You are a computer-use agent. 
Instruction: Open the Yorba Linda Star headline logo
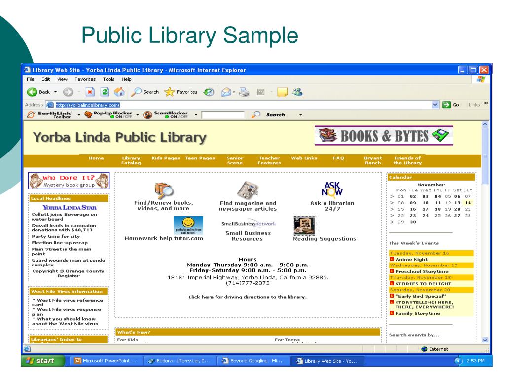[x=70, y=208]
